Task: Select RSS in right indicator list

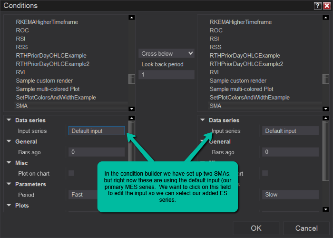Action: coord(215,47)
